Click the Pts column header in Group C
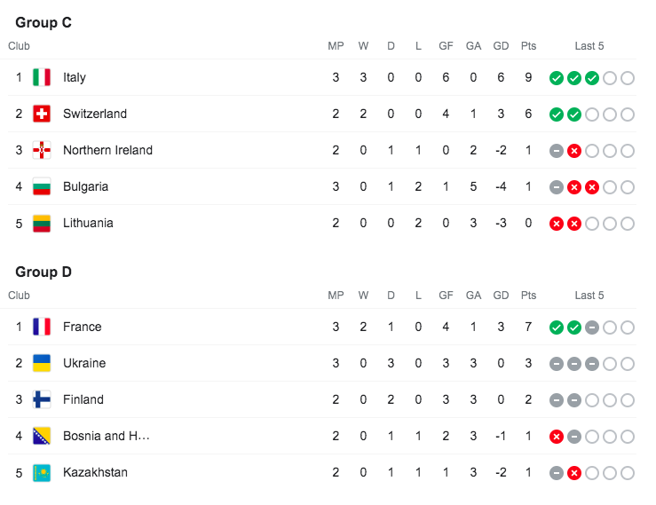This screenshot has height=505, width=656. [x=529, y=46]
